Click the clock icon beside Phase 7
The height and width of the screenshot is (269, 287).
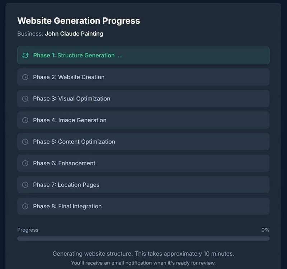point(25,185)
